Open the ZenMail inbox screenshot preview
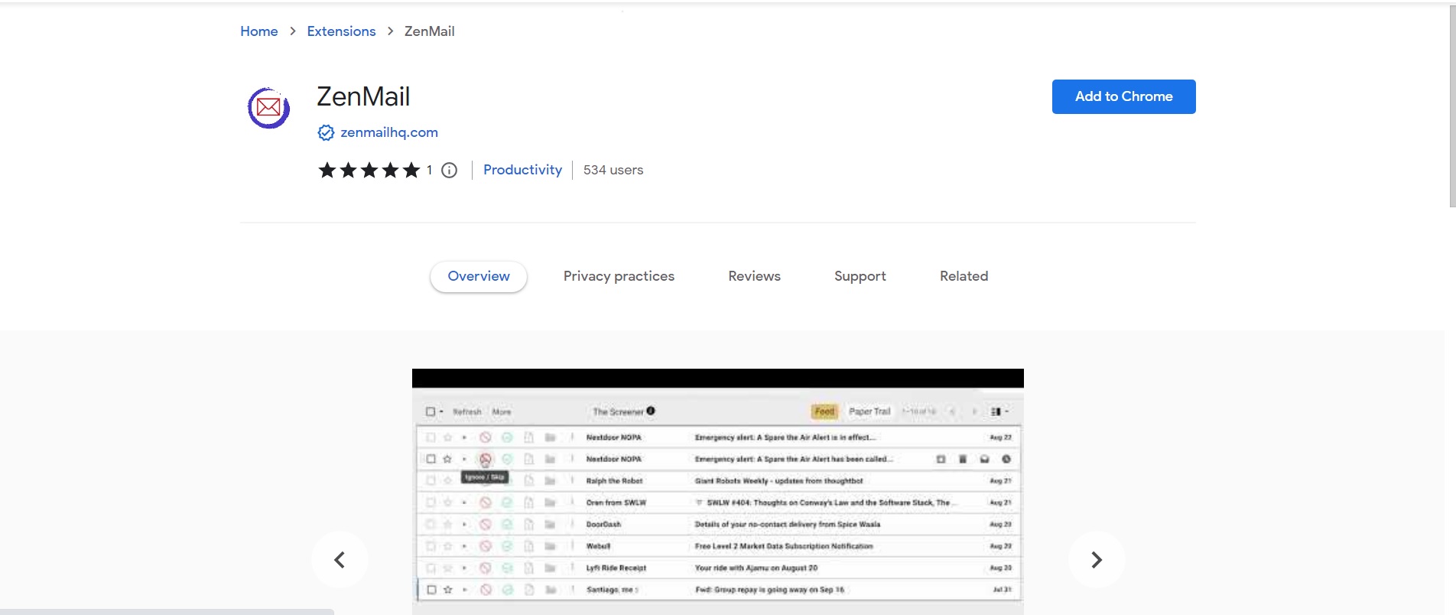The image size is (1456, 615). [x=717, y=492]
